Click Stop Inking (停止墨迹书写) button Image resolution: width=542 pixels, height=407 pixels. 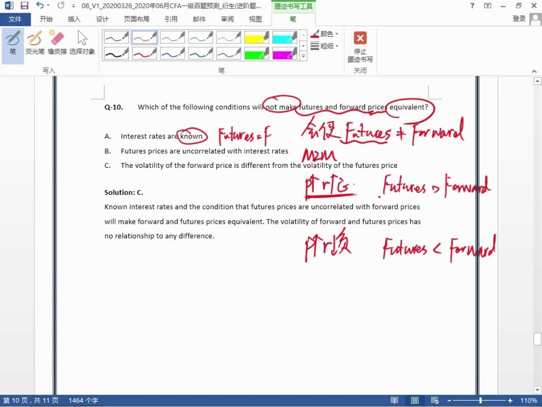(x=360, y=47)
